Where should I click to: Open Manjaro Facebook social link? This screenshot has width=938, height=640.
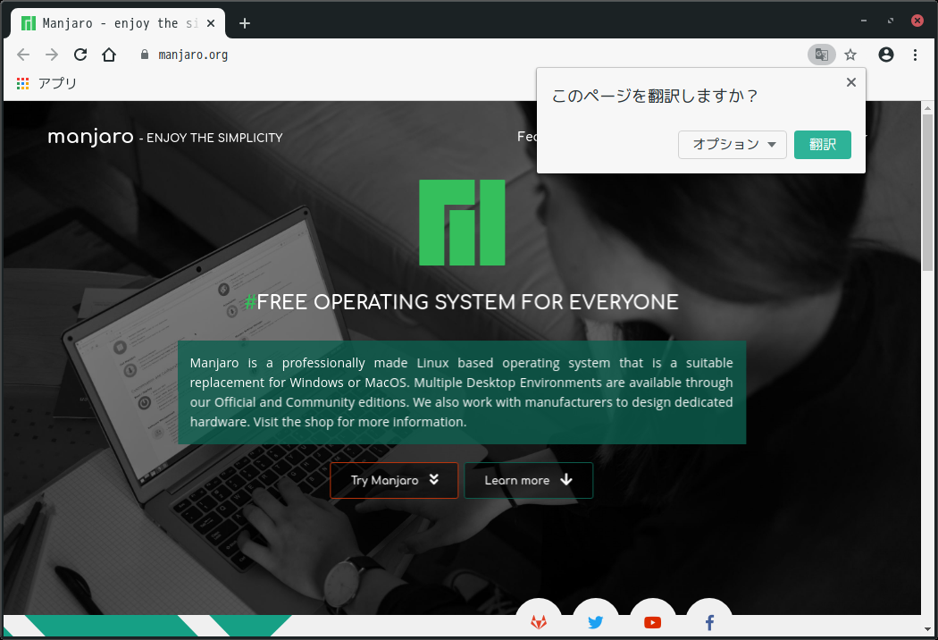(709, 621)
